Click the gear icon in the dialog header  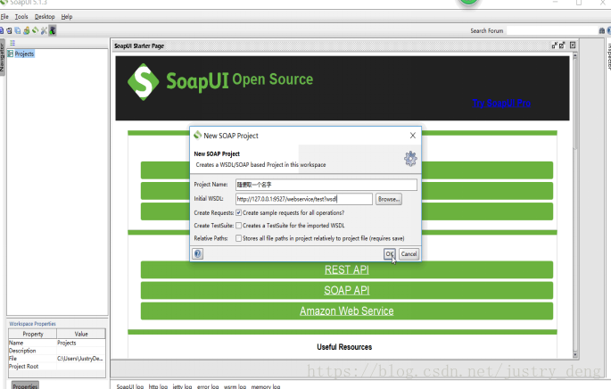(410, 159)
